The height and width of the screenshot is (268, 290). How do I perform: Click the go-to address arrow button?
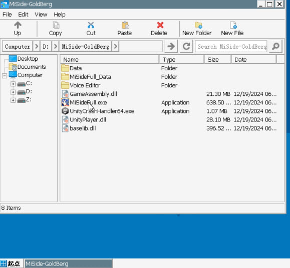point(171,46)
